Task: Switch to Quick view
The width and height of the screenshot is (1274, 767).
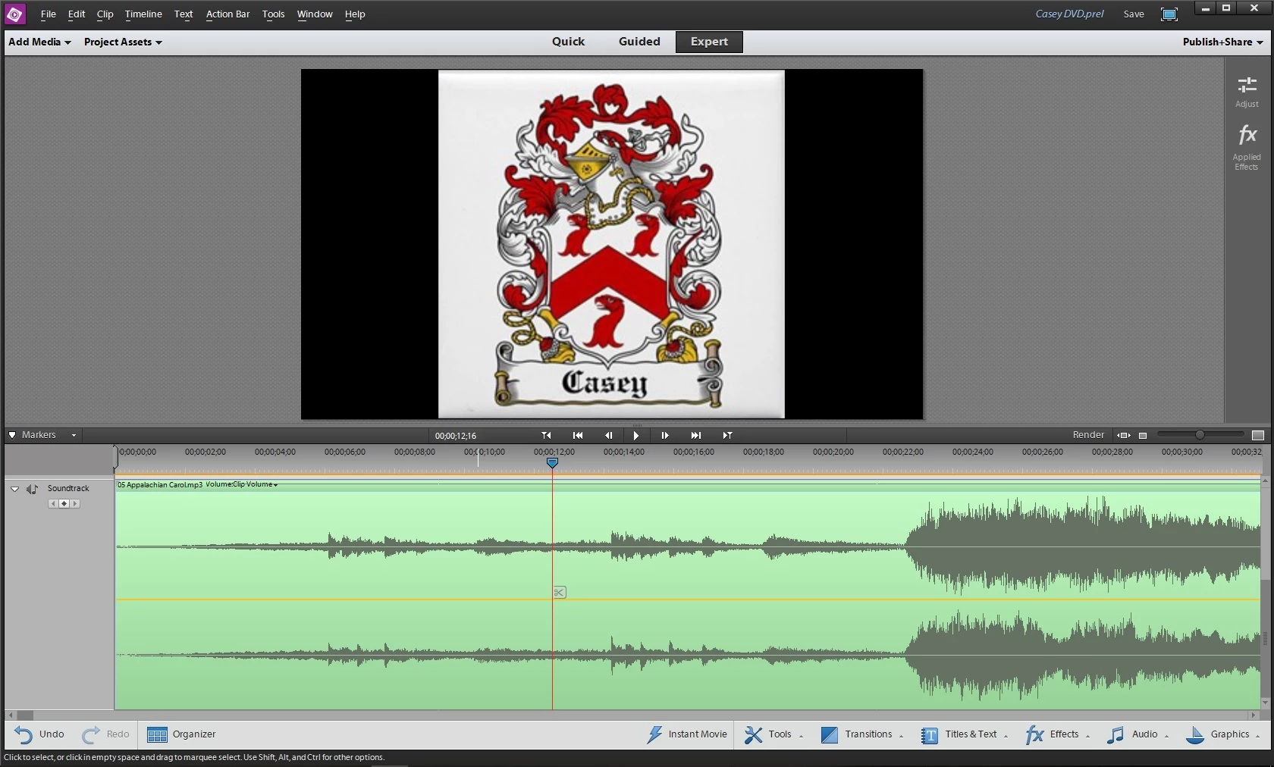Action: click(569, 42)
